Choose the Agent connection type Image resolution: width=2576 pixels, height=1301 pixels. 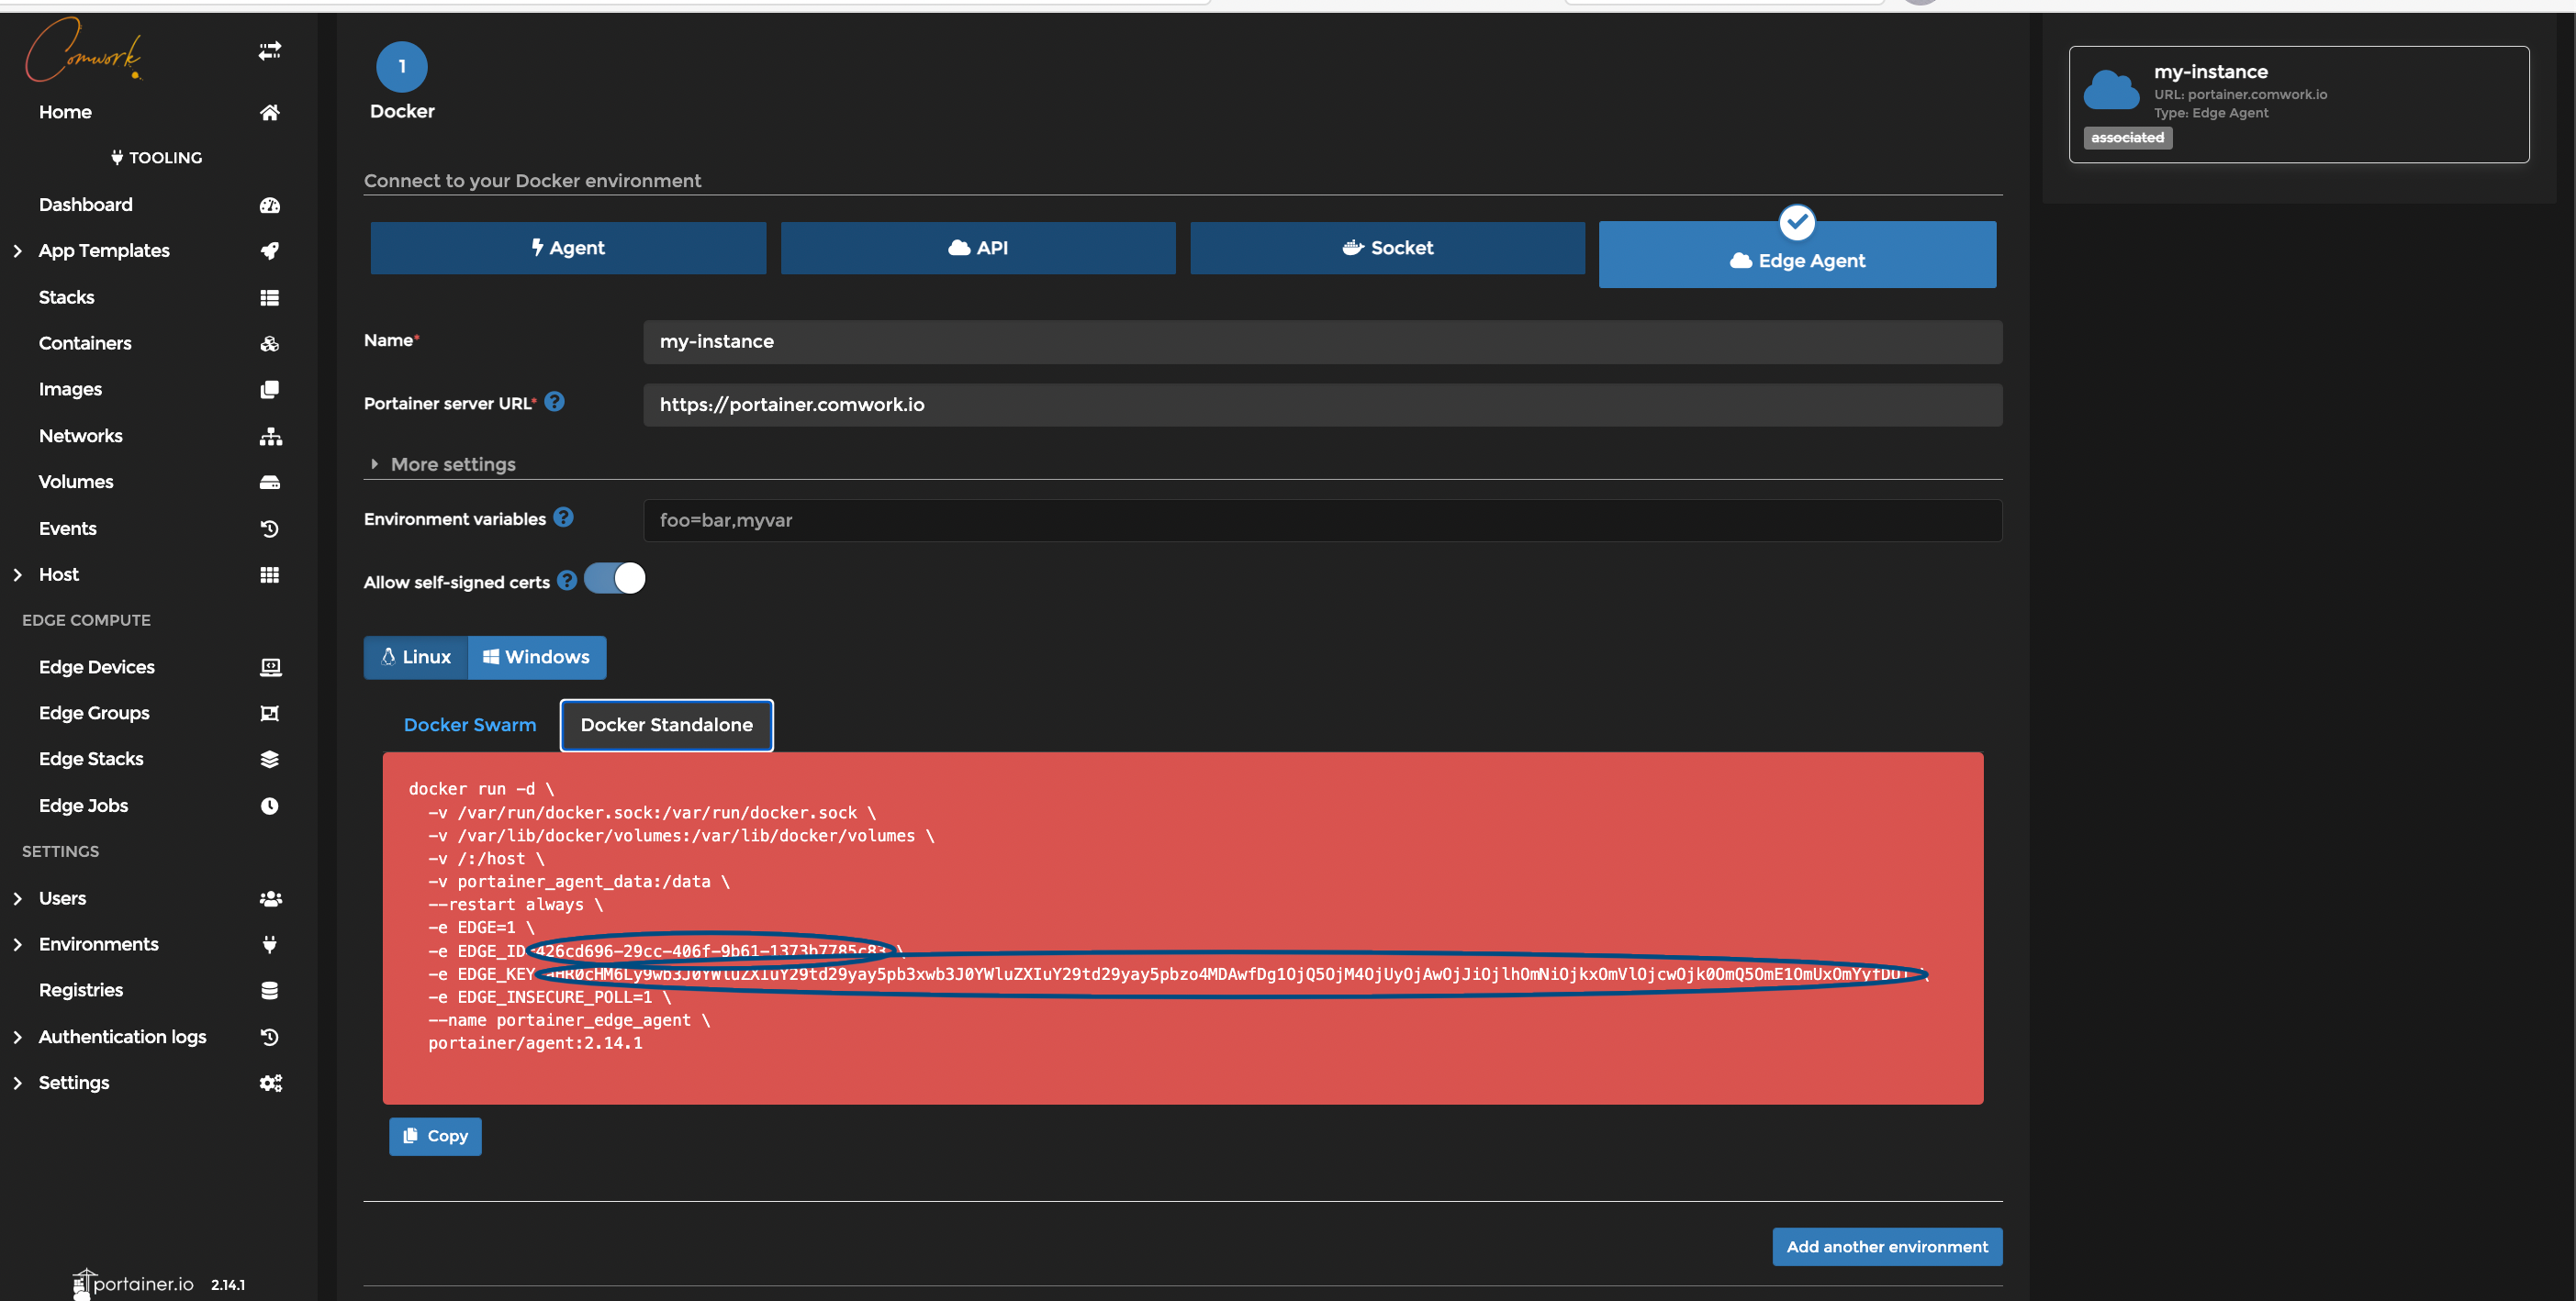568,248
